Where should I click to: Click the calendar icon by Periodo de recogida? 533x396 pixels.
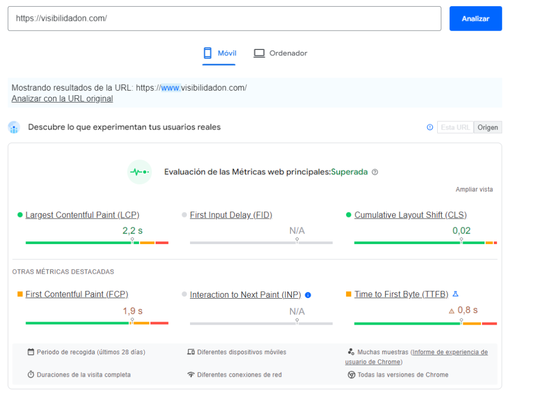coord(31,352)
